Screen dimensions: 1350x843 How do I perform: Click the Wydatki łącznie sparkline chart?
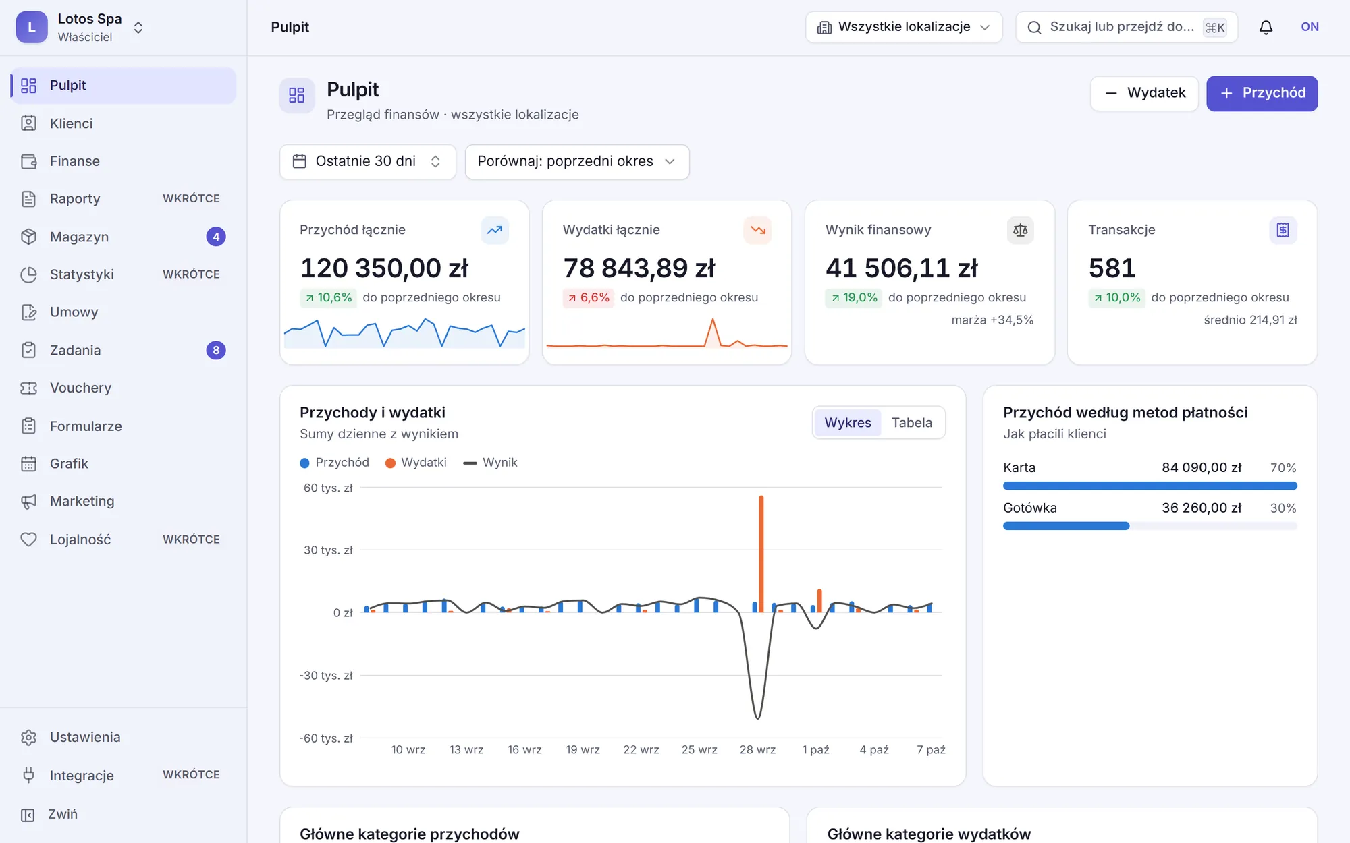(667, 332)
